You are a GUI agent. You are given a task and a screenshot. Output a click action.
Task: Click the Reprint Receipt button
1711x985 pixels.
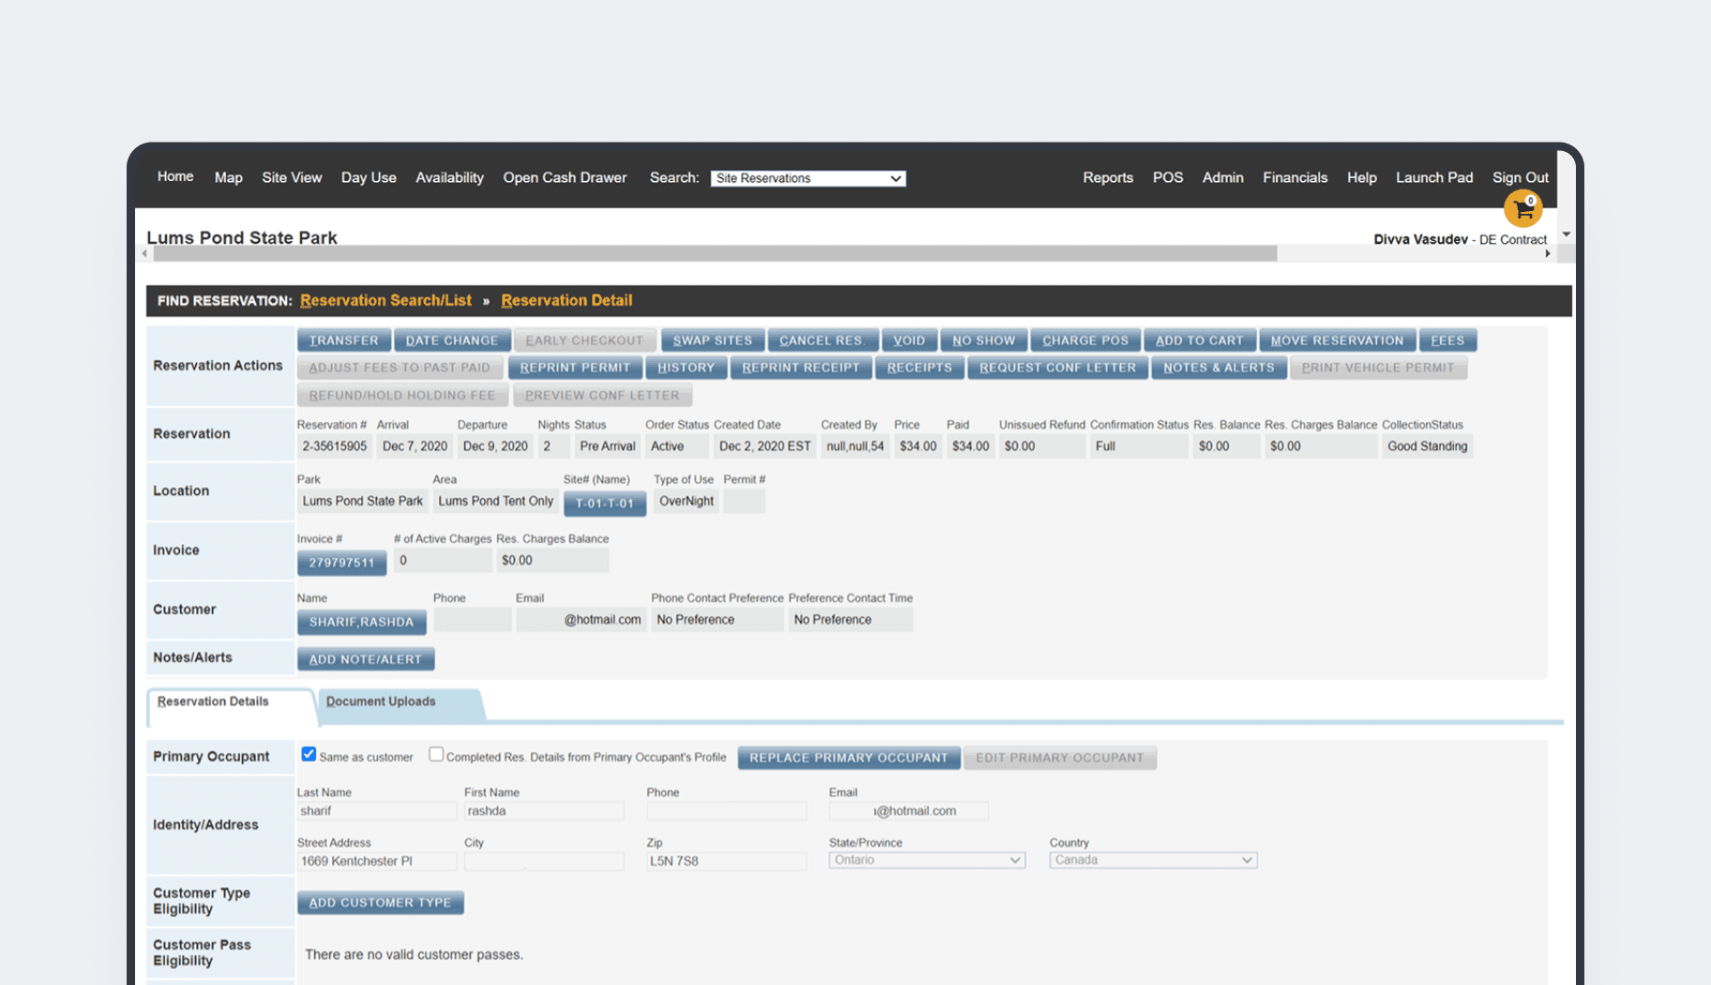[801, 368]
